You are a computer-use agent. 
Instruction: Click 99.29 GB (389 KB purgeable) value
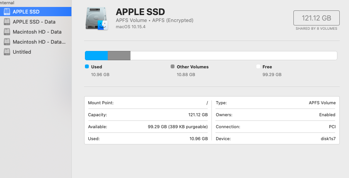178,127
